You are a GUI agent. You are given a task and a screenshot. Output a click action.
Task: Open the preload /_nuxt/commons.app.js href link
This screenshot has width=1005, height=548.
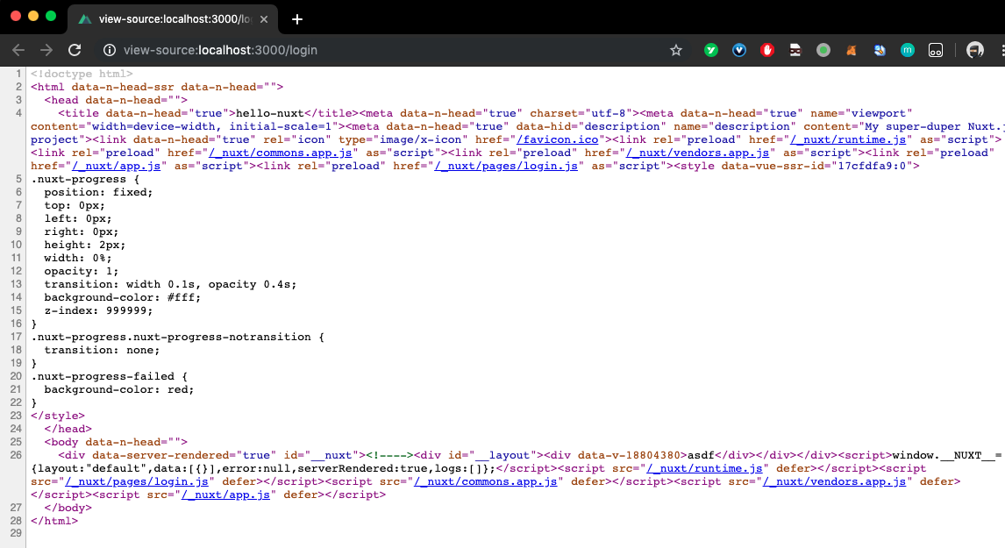point(280,153)
